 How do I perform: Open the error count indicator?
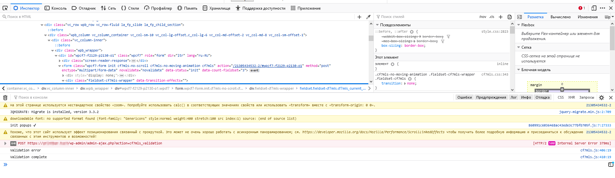pyautogui.click(x=582, y=8)
